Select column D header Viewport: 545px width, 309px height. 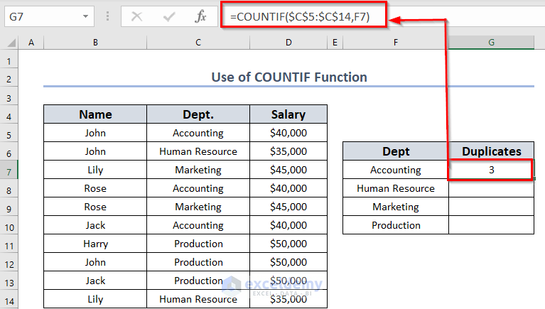(x=288, y=43)
